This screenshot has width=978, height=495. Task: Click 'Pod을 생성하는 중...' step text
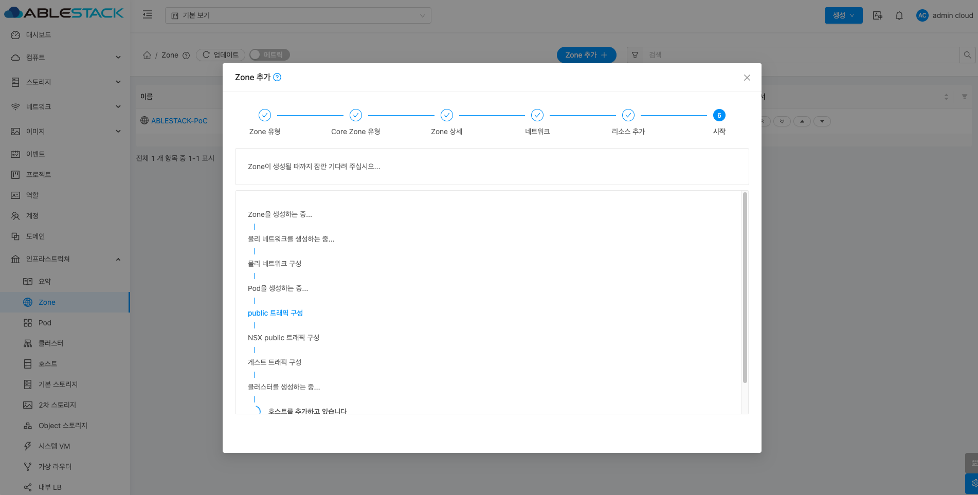(278, 288)
